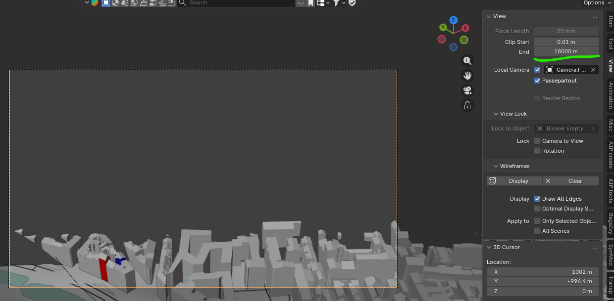Screen dimensions: 614x301
Task: Select the red building in viewport
Action: pos(103,270)
